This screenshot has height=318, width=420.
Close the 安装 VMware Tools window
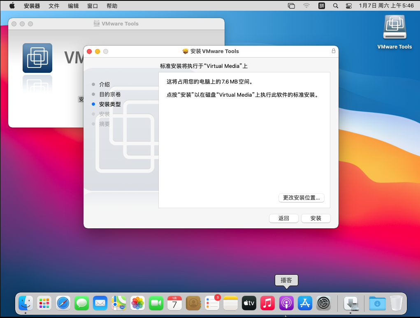coord(89,51)
